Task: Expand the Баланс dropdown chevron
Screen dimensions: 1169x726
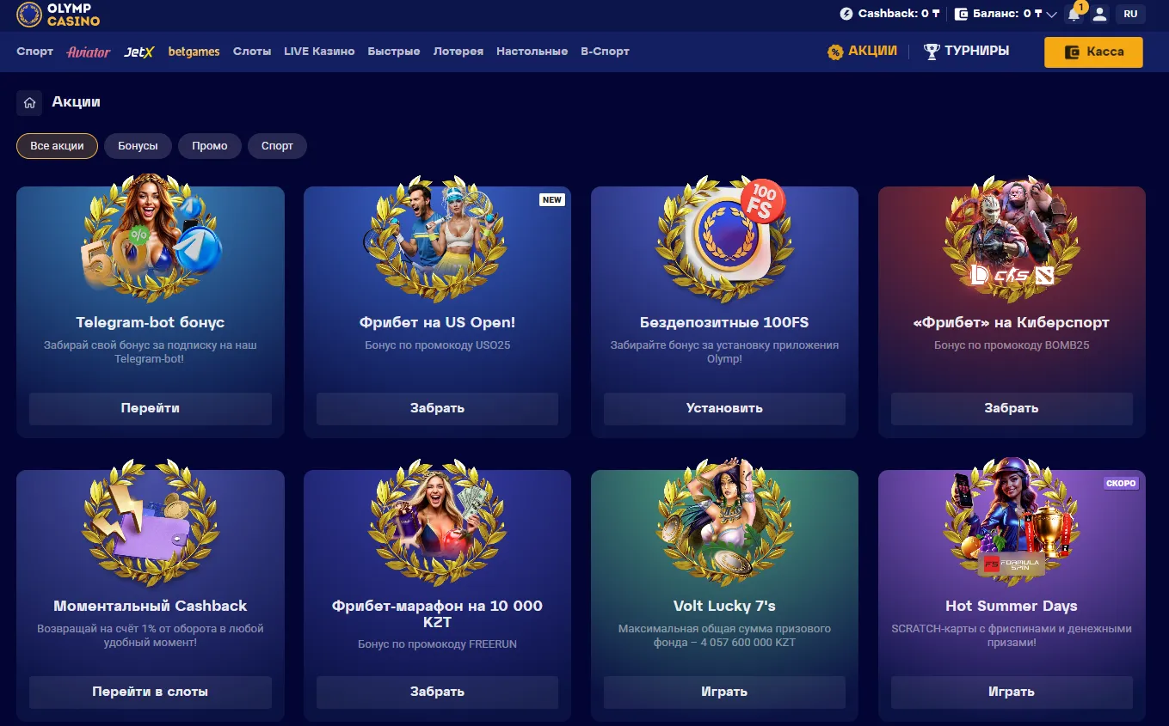Action: pyautogui.click(x=1051, y=15)
